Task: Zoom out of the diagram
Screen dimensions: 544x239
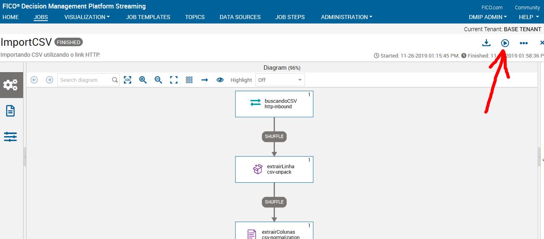Action: [158, 79]
